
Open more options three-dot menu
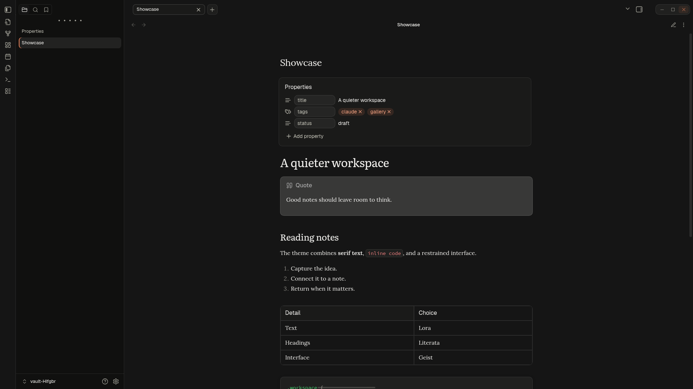coord(684,25)
